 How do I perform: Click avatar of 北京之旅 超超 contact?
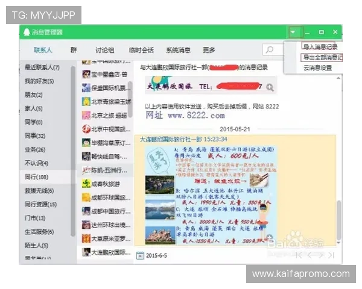pos(86,115)
